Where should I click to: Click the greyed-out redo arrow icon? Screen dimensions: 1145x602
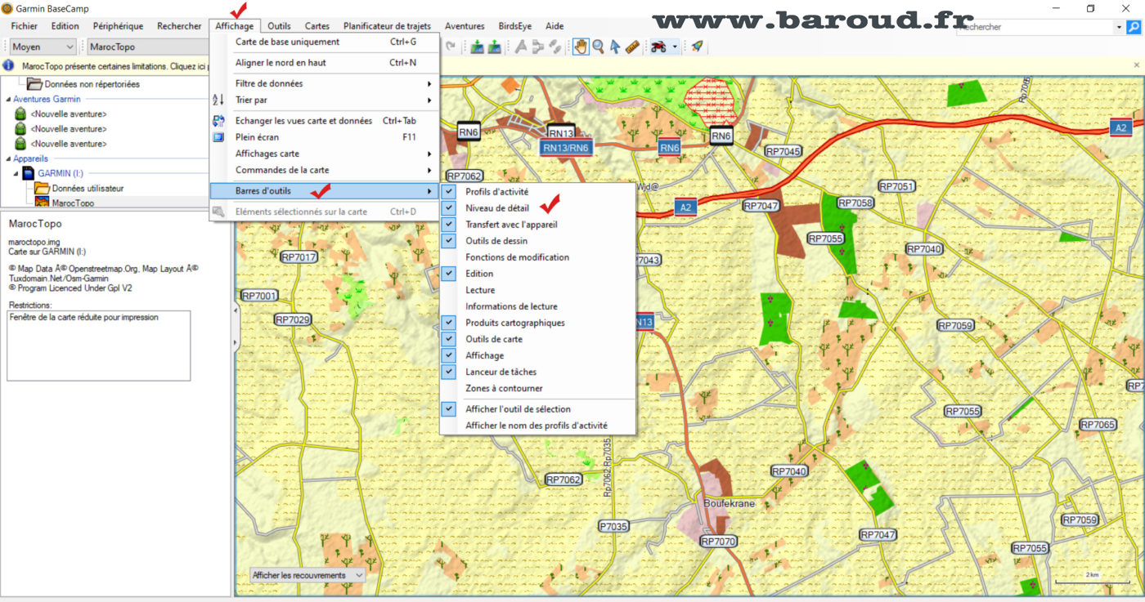(x=450, y=47)
